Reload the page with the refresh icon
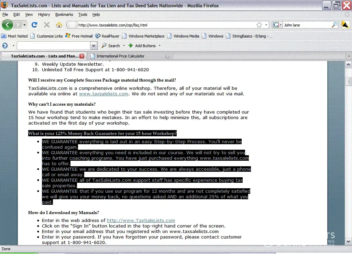The width and height of the screenshot is (352, 254). [34, 25]
